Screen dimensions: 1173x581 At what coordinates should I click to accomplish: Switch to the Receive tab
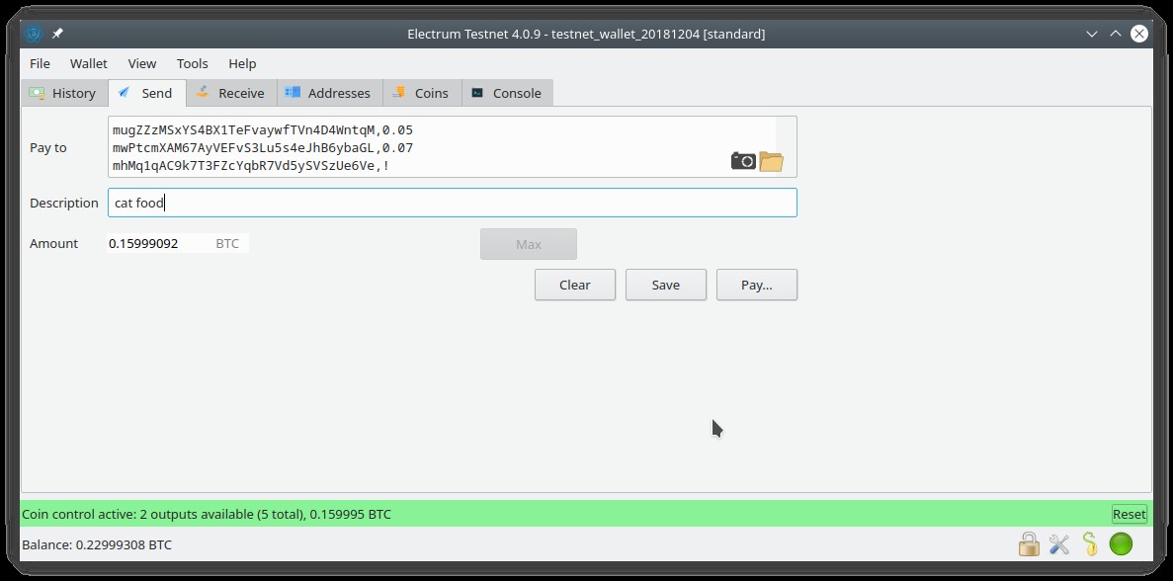[x=231, y=93]
